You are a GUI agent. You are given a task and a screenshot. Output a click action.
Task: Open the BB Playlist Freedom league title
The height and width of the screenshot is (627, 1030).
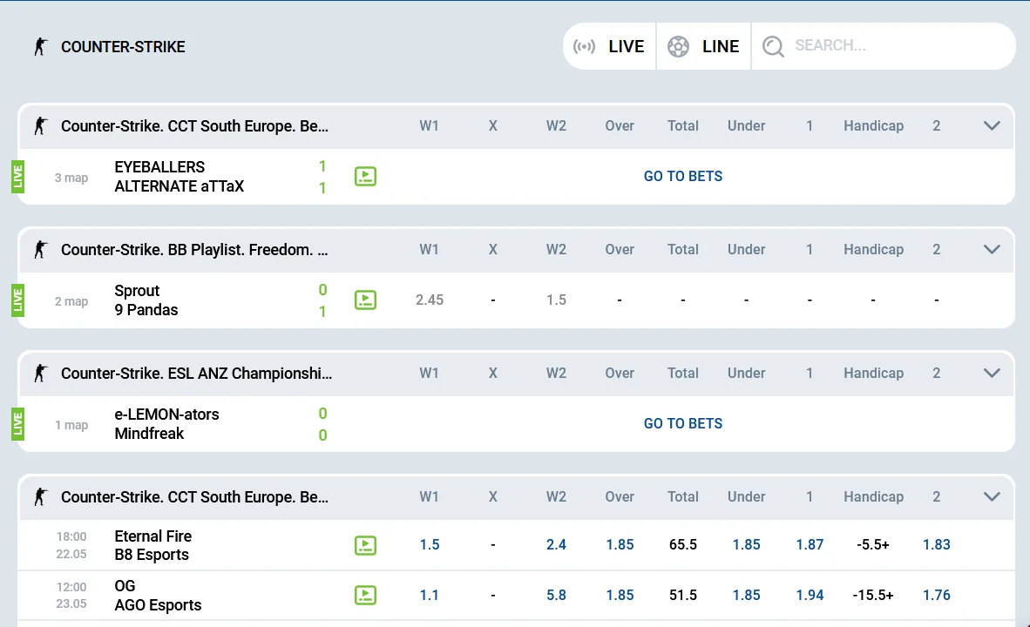click(194, 249)
